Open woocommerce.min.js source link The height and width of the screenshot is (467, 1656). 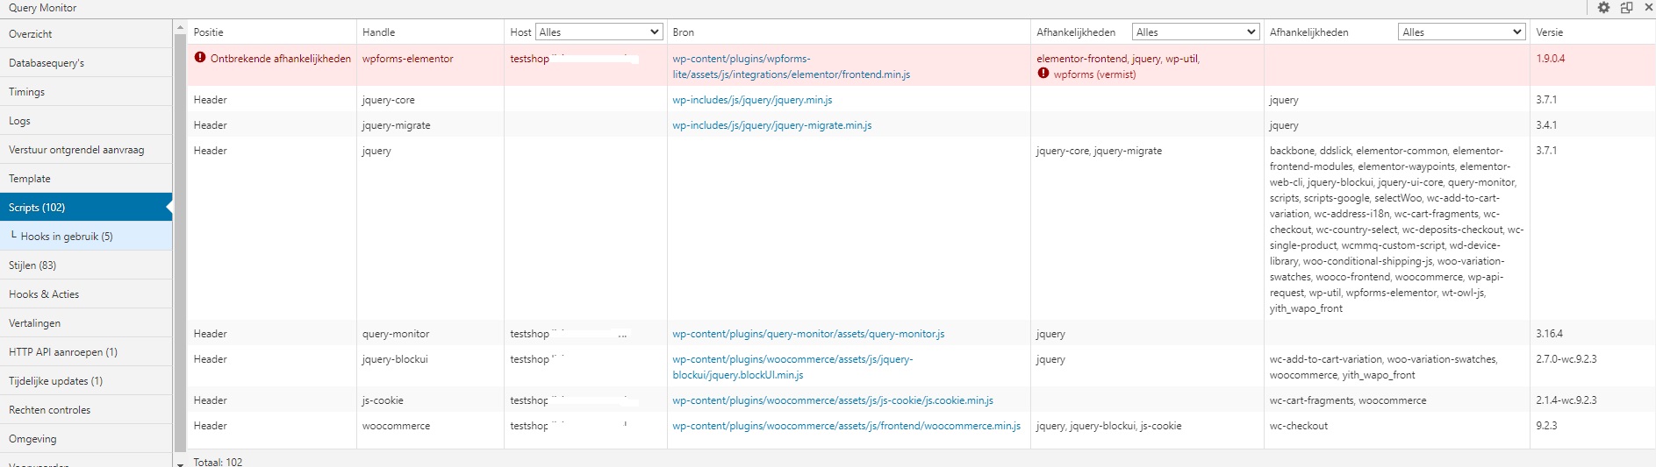[x=846, y=426]
